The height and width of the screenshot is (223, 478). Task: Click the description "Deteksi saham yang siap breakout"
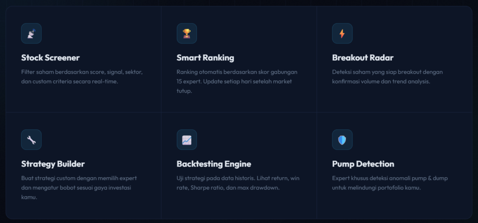click(387, 77)
